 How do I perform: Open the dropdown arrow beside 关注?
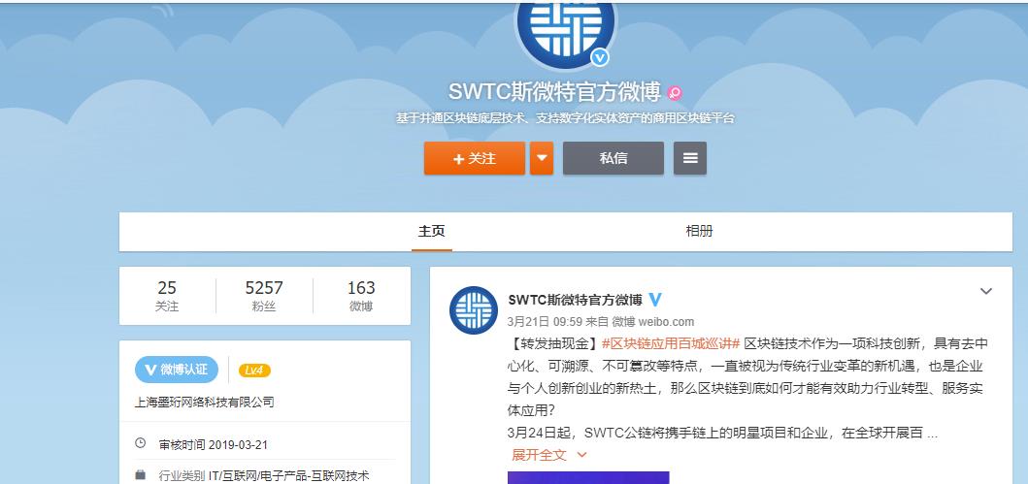542,158
